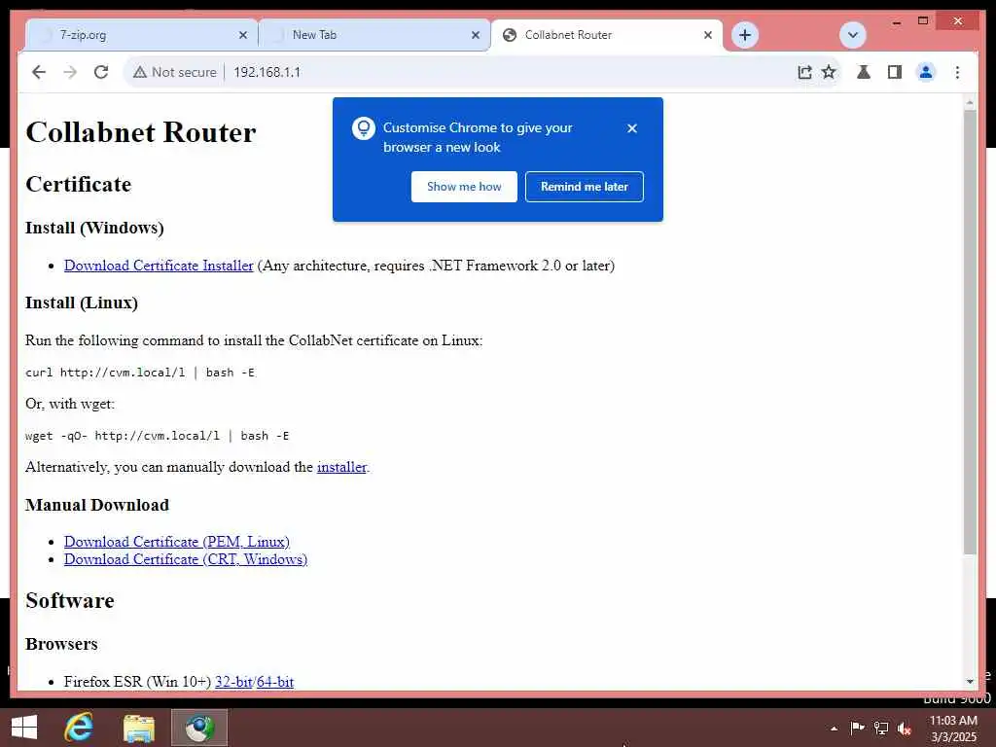Dismiss the Customise Chrome popup
996x747 pixels.
point(632,128)
